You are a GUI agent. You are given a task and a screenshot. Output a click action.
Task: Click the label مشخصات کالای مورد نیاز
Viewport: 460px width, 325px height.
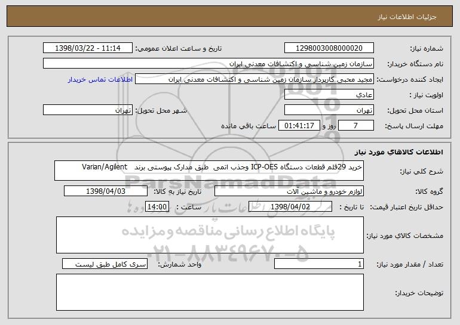pos(405,236)
